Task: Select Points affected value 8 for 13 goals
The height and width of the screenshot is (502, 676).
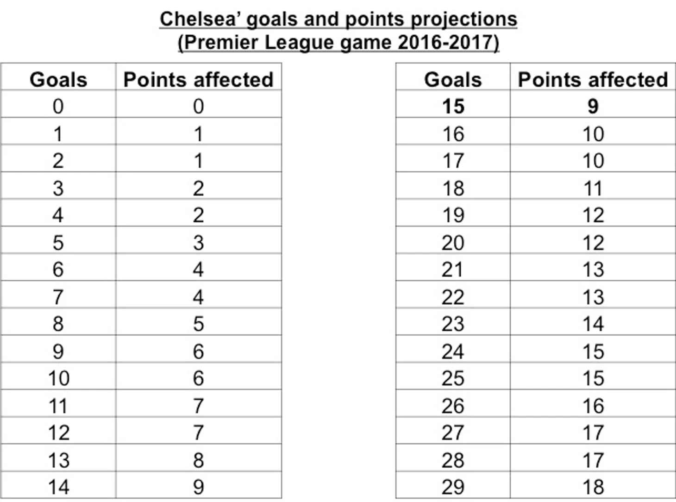Action: pos(198,460)
